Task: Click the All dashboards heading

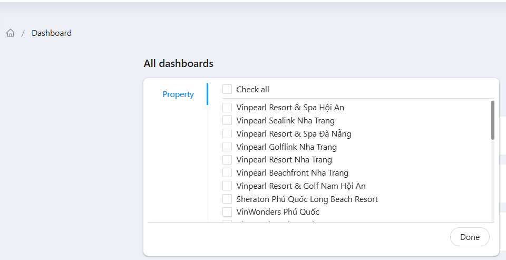Action: pyautogui.click(x=178, y=64)
